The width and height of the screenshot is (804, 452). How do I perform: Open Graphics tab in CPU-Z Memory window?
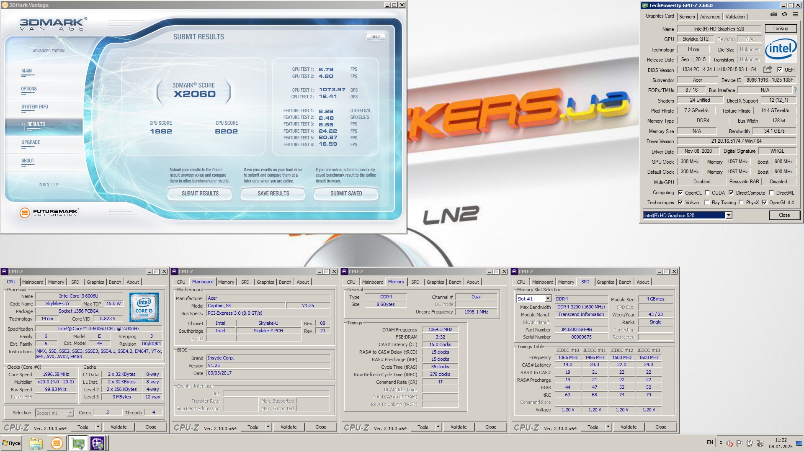pos(435,282)
